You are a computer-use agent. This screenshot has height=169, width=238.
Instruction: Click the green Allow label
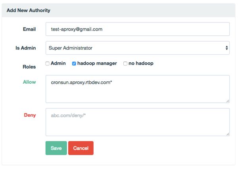click(x=29, y=82)
